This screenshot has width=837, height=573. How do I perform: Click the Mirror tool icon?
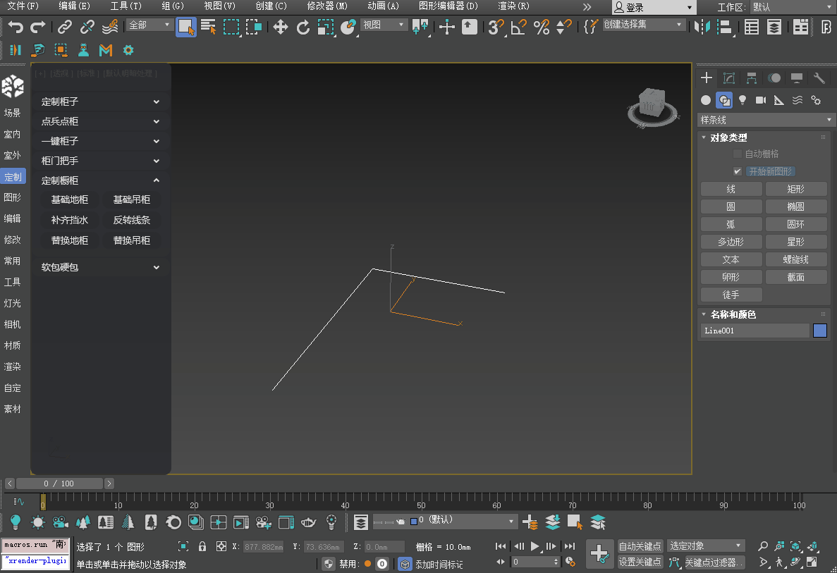(x=702, y=27)
